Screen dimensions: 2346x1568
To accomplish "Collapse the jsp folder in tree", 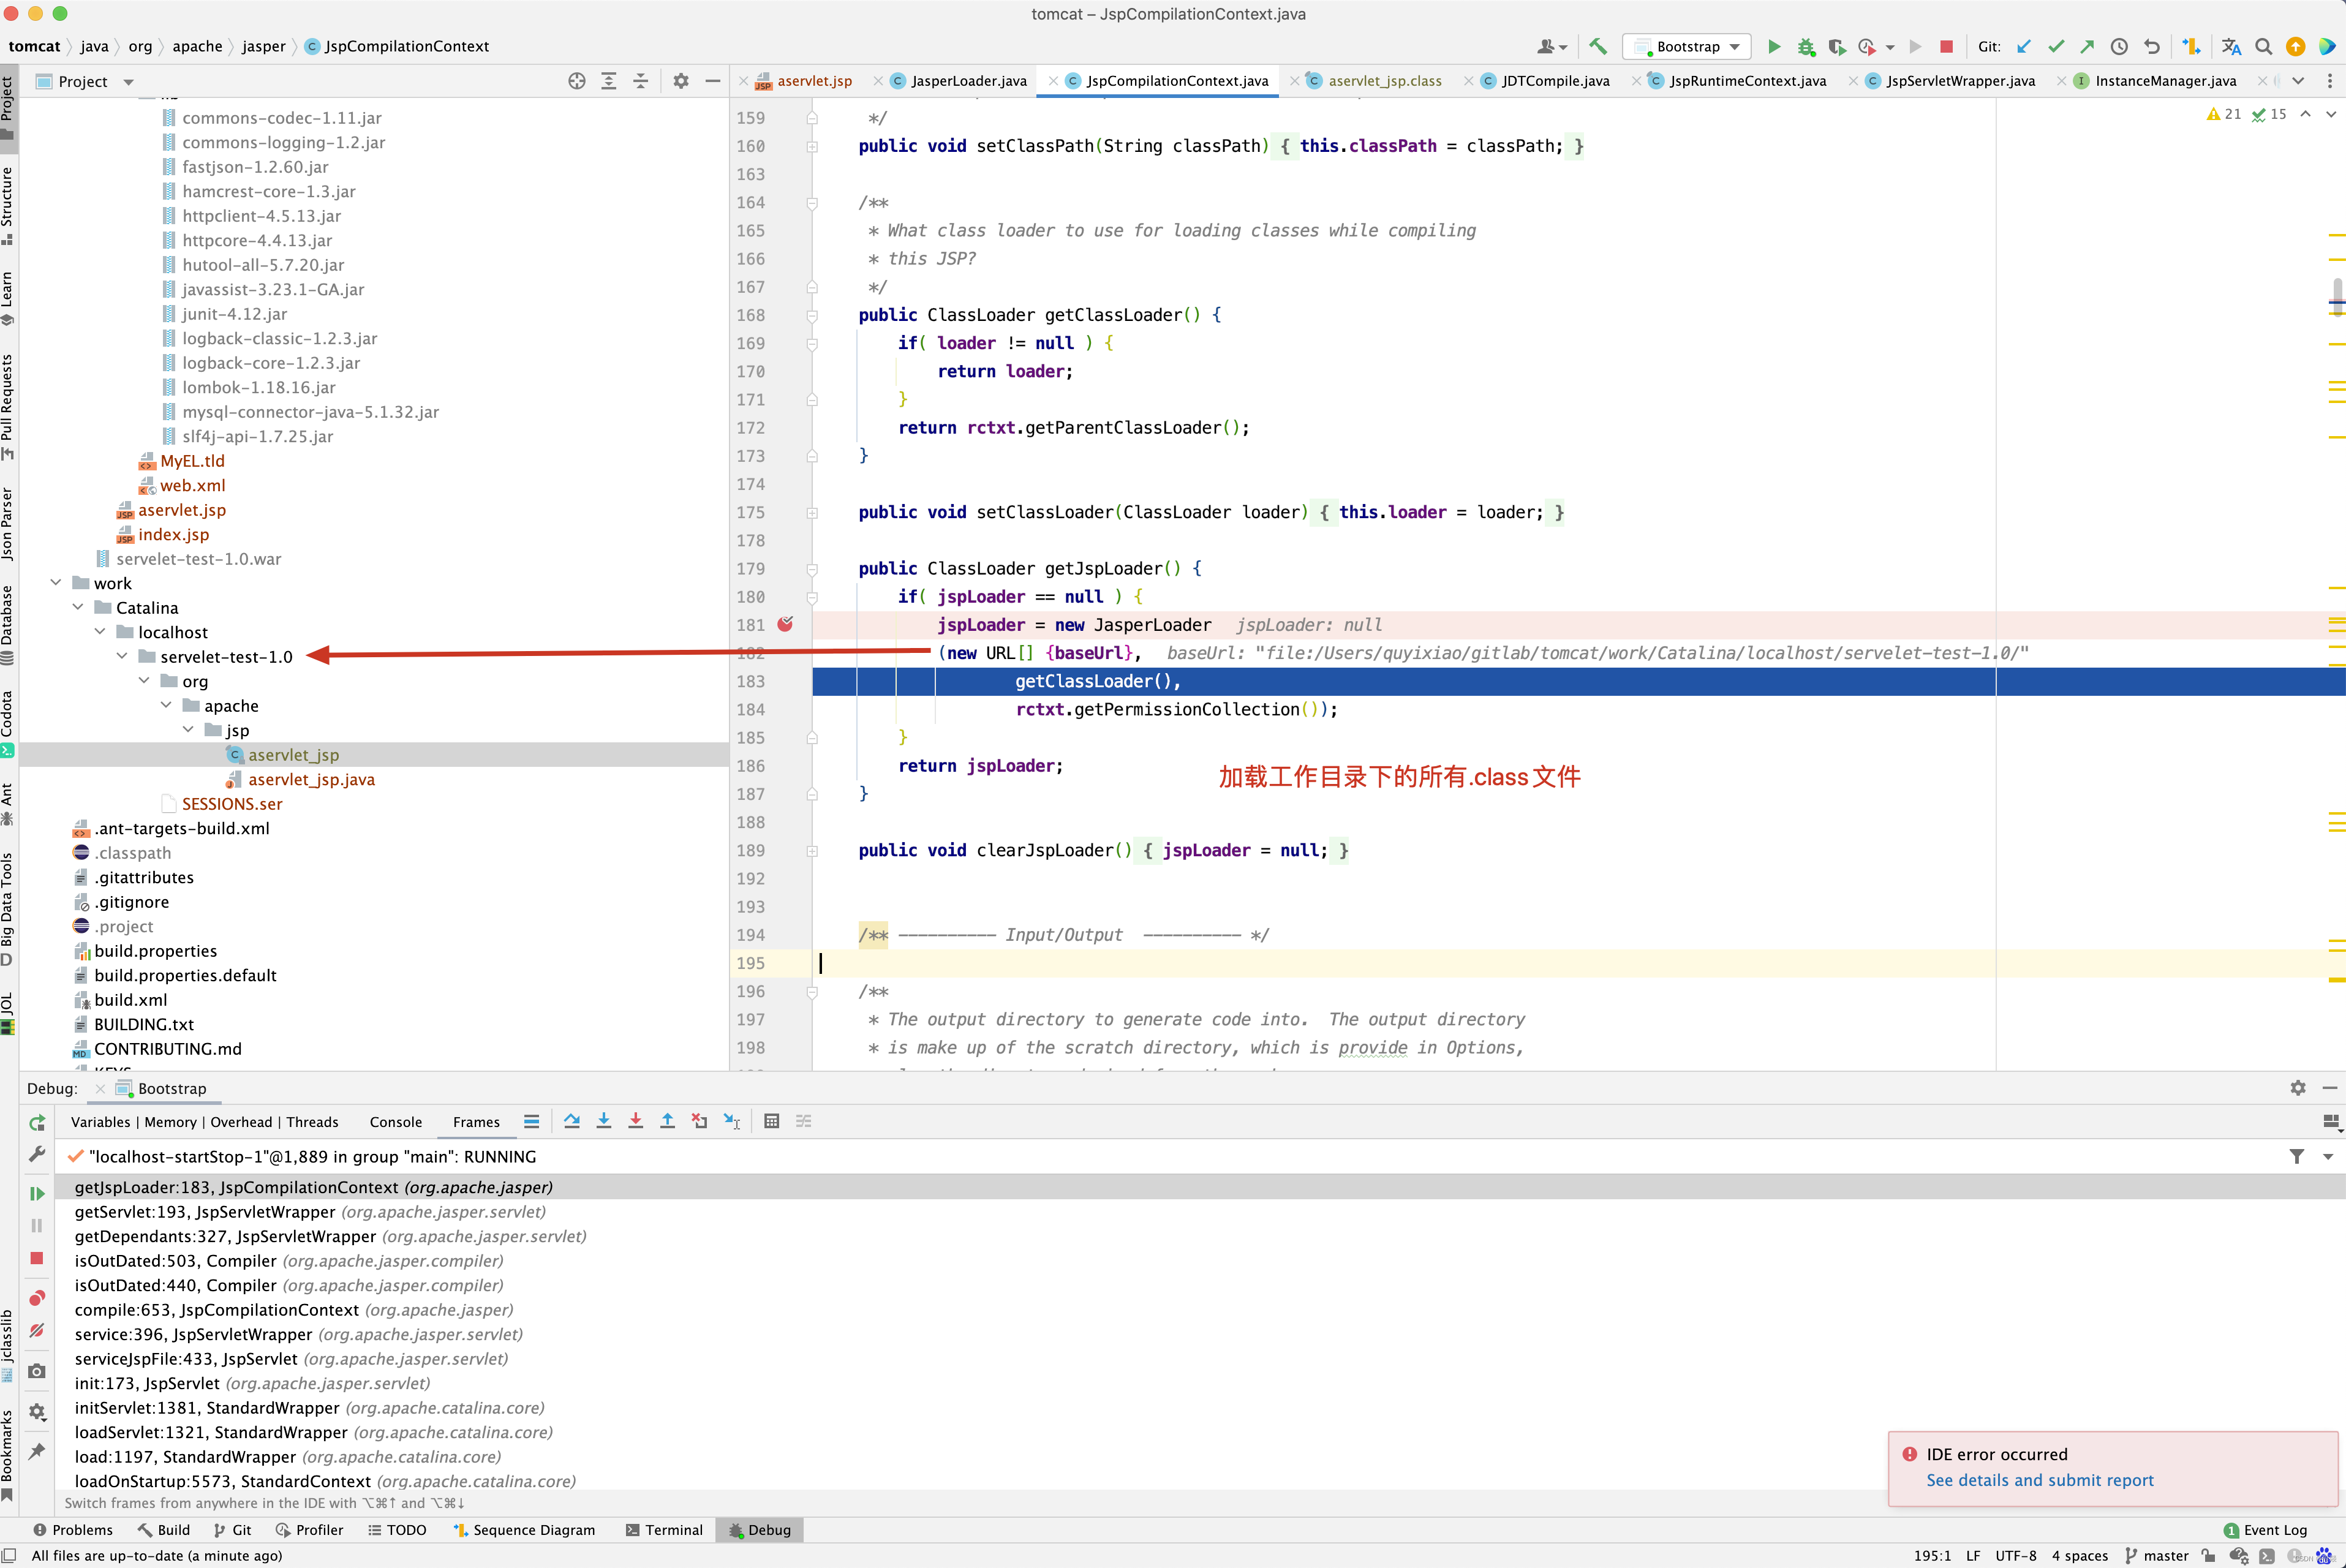I will click(x=188, y=730).
